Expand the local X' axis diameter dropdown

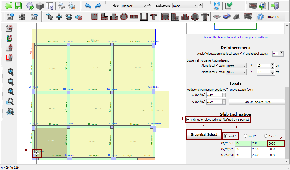[236, 66]
